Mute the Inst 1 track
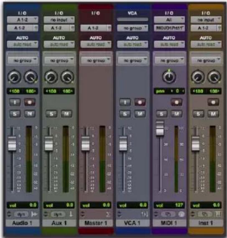The image size is (227, 238). point(214,114)
